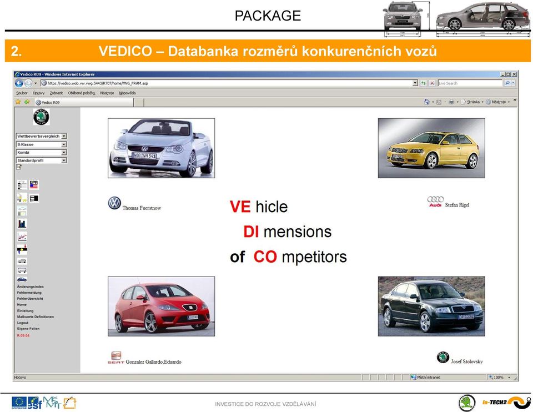Open the Nápověda menu
This screenshot has width=533, height=412.
pyautogui.click(x=128, y=93)
